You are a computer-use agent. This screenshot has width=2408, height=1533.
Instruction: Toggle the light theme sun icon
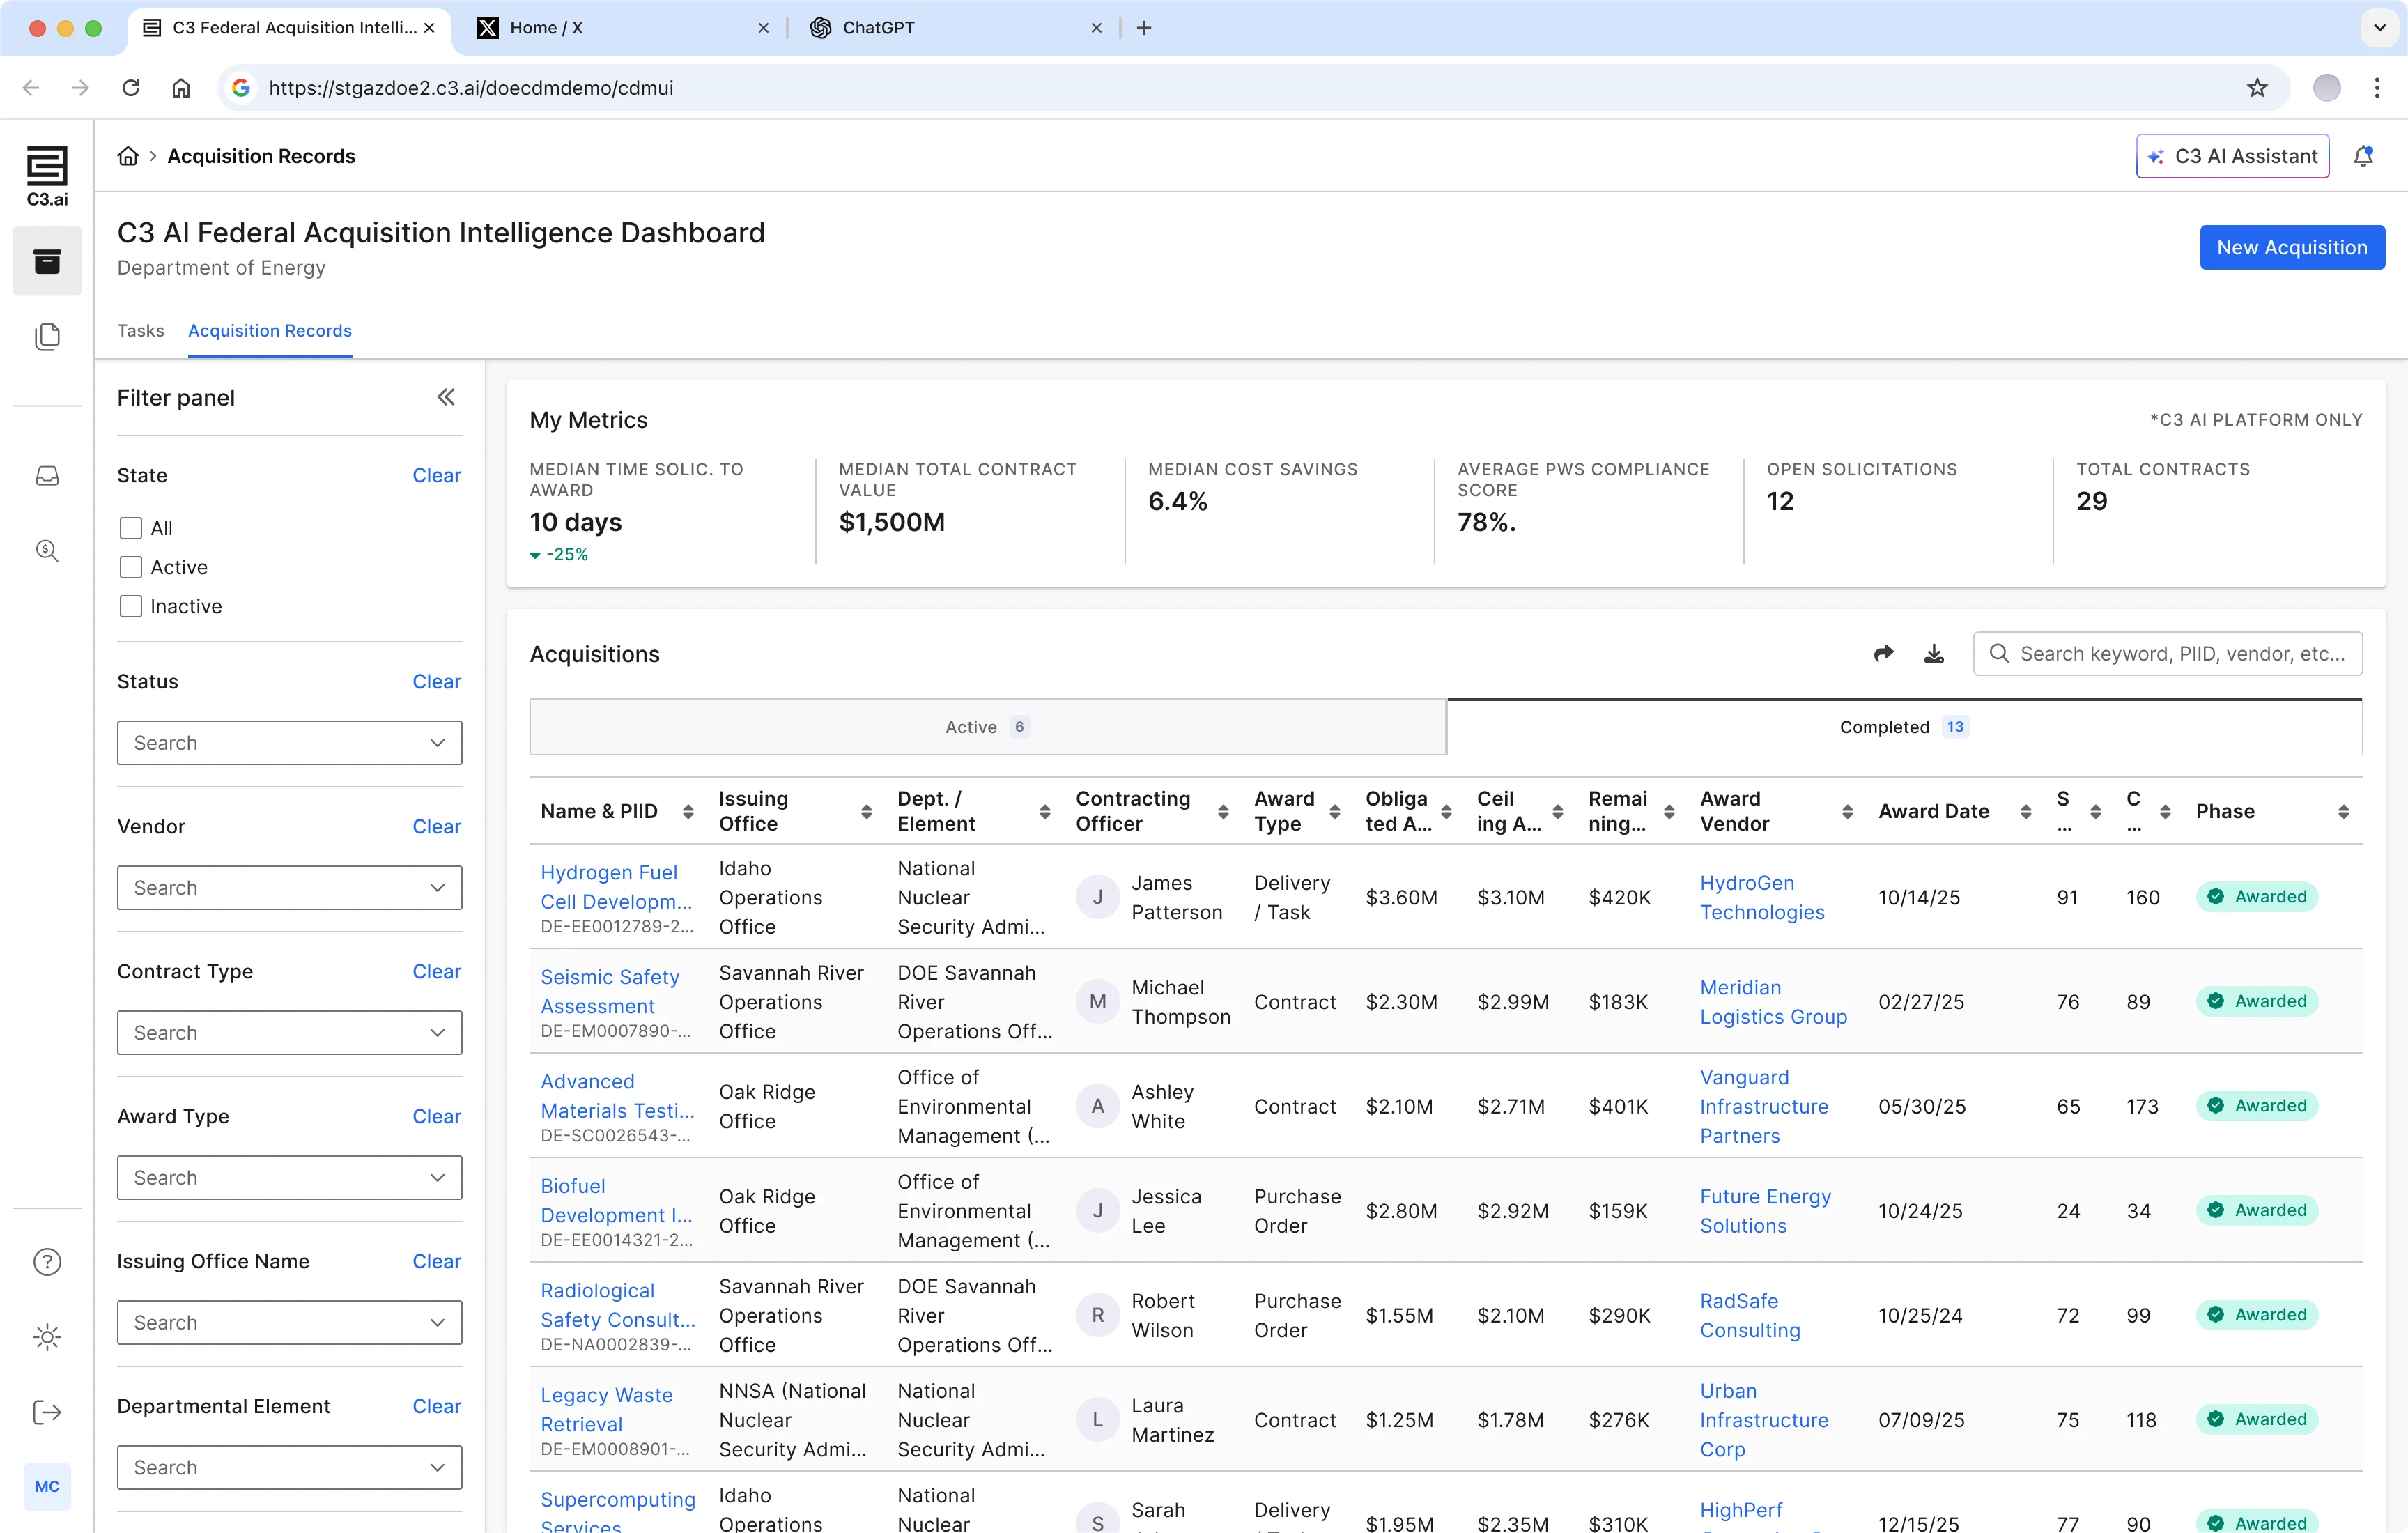click(47, 1337)
